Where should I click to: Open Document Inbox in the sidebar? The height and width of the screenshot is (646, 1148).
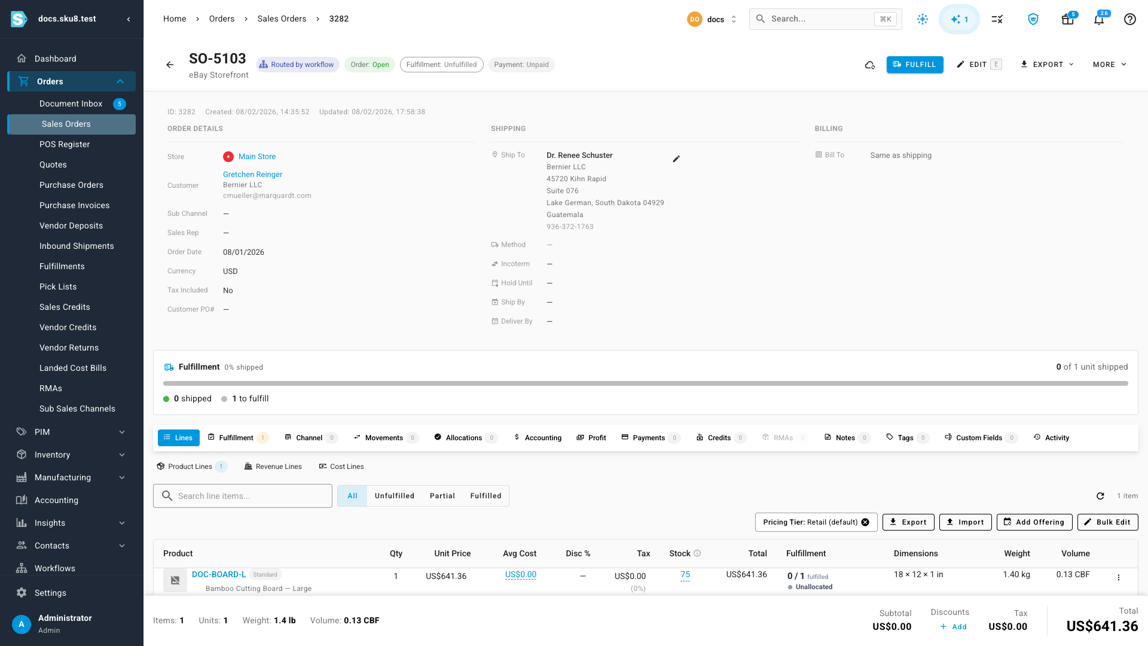[x=72, y=103]
